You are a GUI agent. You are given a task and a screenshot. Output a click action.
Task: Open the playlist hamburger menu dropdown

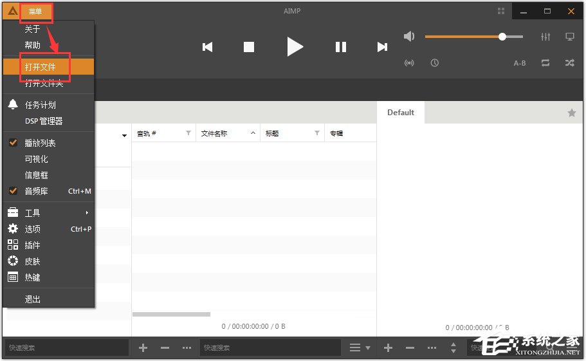[x=359, y=347]
